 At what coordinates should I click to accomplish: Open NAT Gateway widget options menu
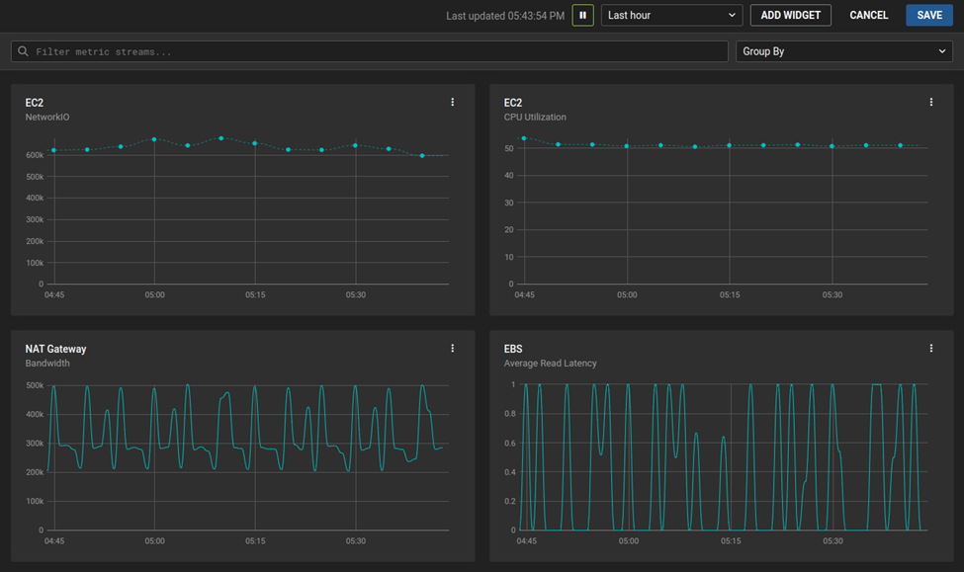click(x=453, y=349)
